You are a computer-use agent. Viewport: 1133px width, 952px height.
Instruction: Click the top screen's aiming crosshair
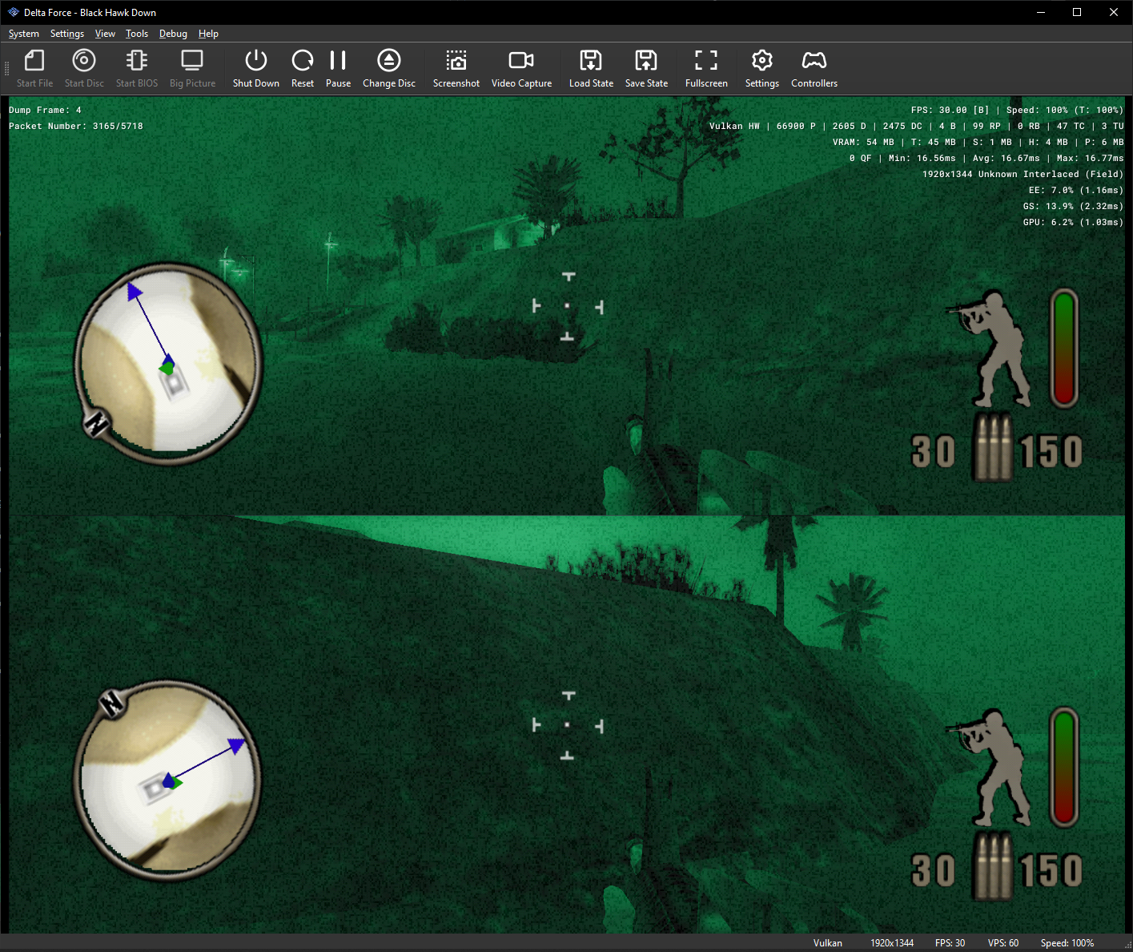click(x=568, y=306)
